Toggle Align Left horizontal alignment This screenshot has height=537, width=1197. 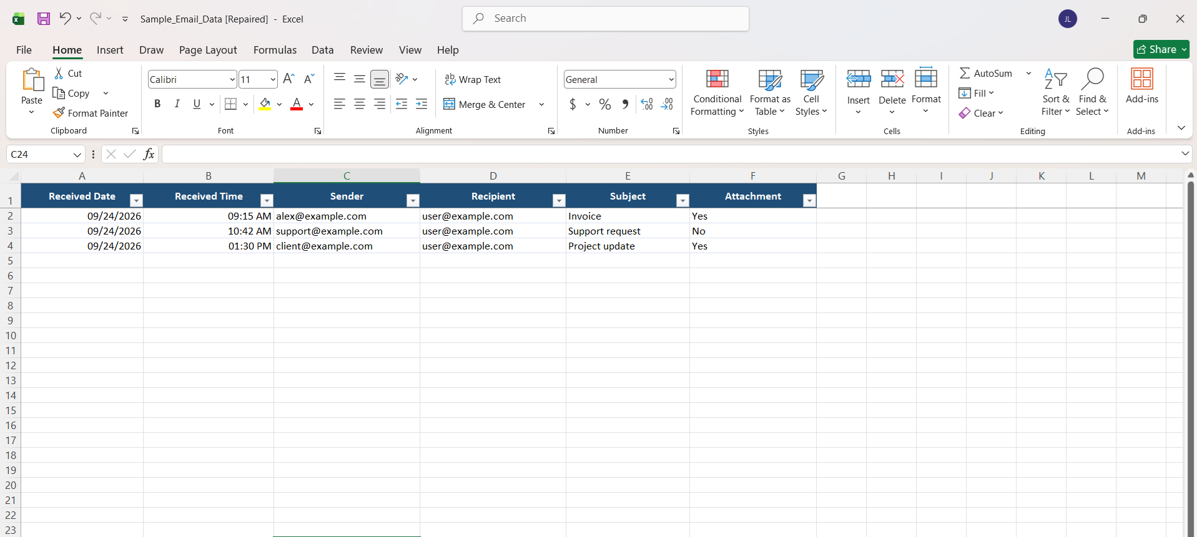(340, 104)
